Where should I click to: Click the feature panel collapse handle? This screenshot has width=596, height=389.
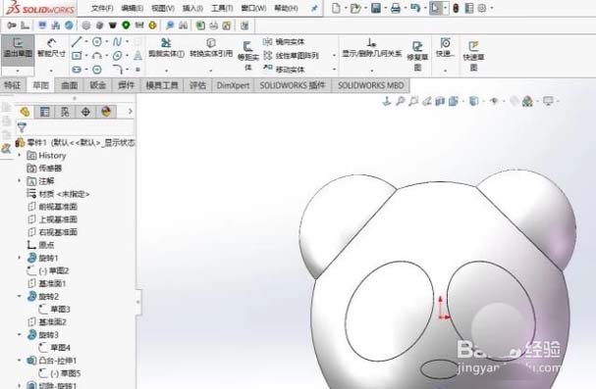coord(138,302)
